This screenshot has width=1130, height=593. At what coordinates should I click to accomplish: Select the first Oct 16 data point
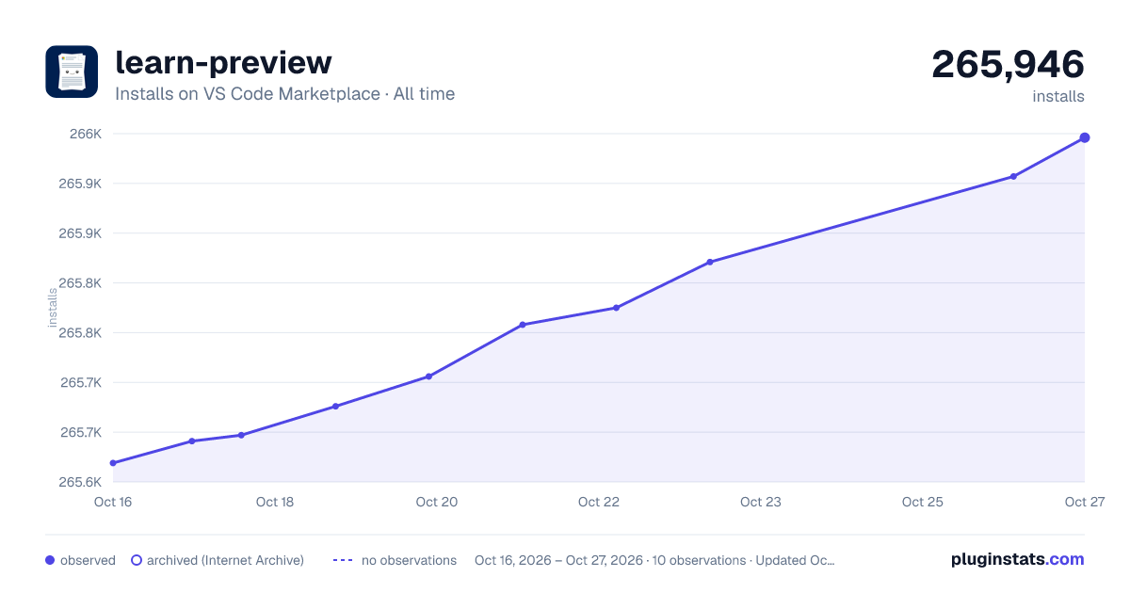(113, 463)
